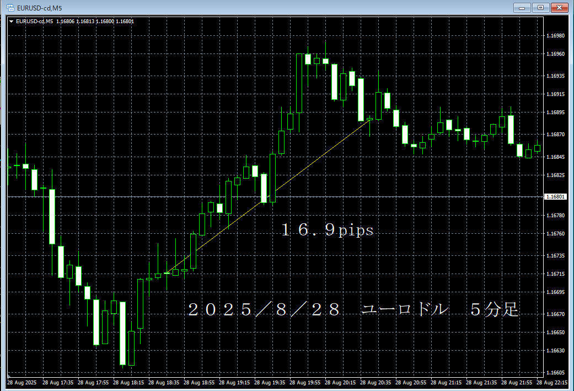Click the '28 Aug 21:15' time axis label

[x=446, y=383]
